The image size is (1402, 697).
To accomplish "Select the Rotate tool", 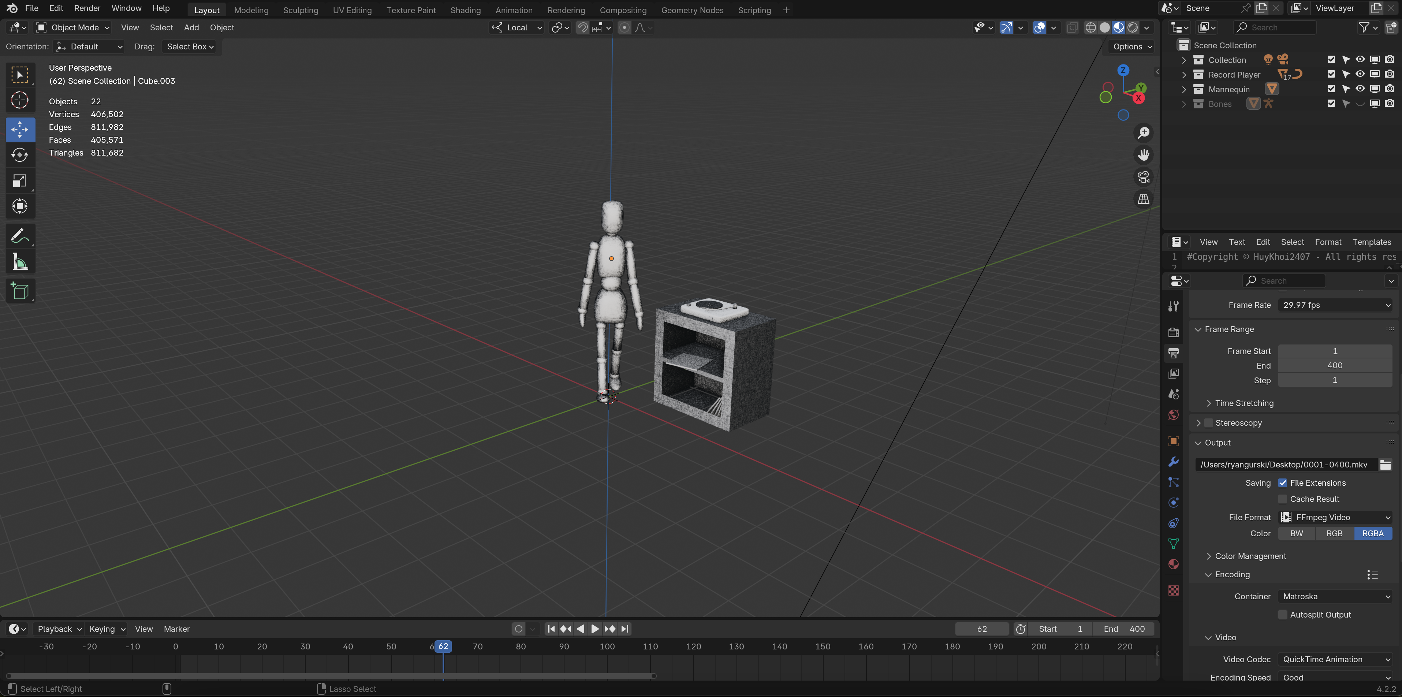I will (x=20, y=155).
